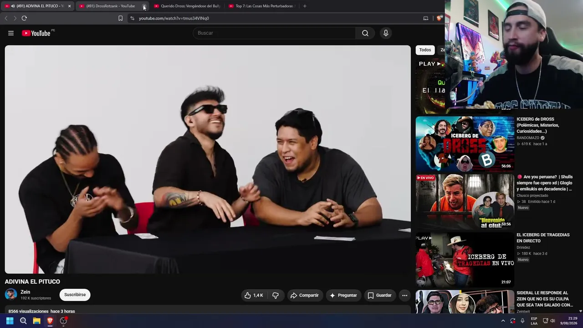Open the OBS taskbar icon
The image size is (583, 328).
(63, 321)
